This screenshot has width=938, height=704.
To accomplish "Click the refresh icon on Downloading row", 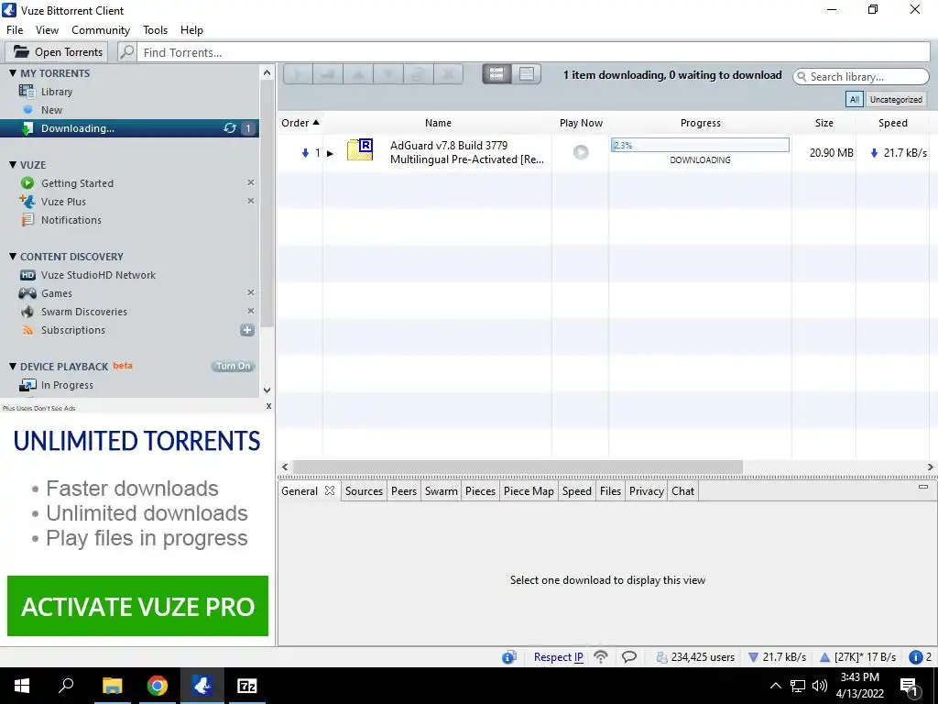I will click(x=230, y=128).
